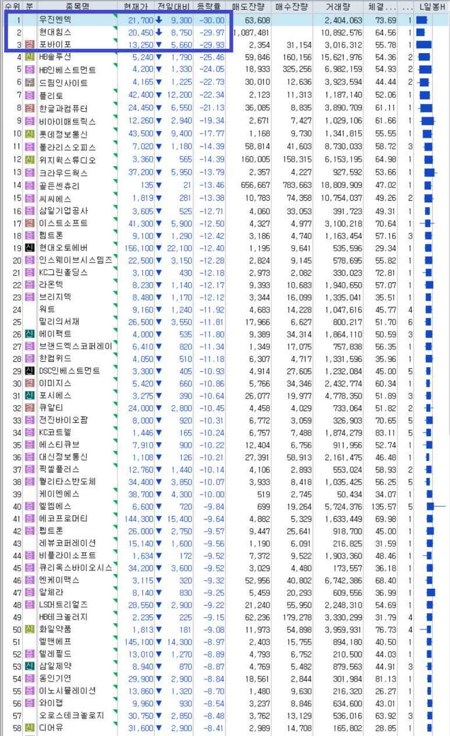Screen dimensions: 450x736
Task: Select the 골든센츄리 stock name
Action: [59, 186]
